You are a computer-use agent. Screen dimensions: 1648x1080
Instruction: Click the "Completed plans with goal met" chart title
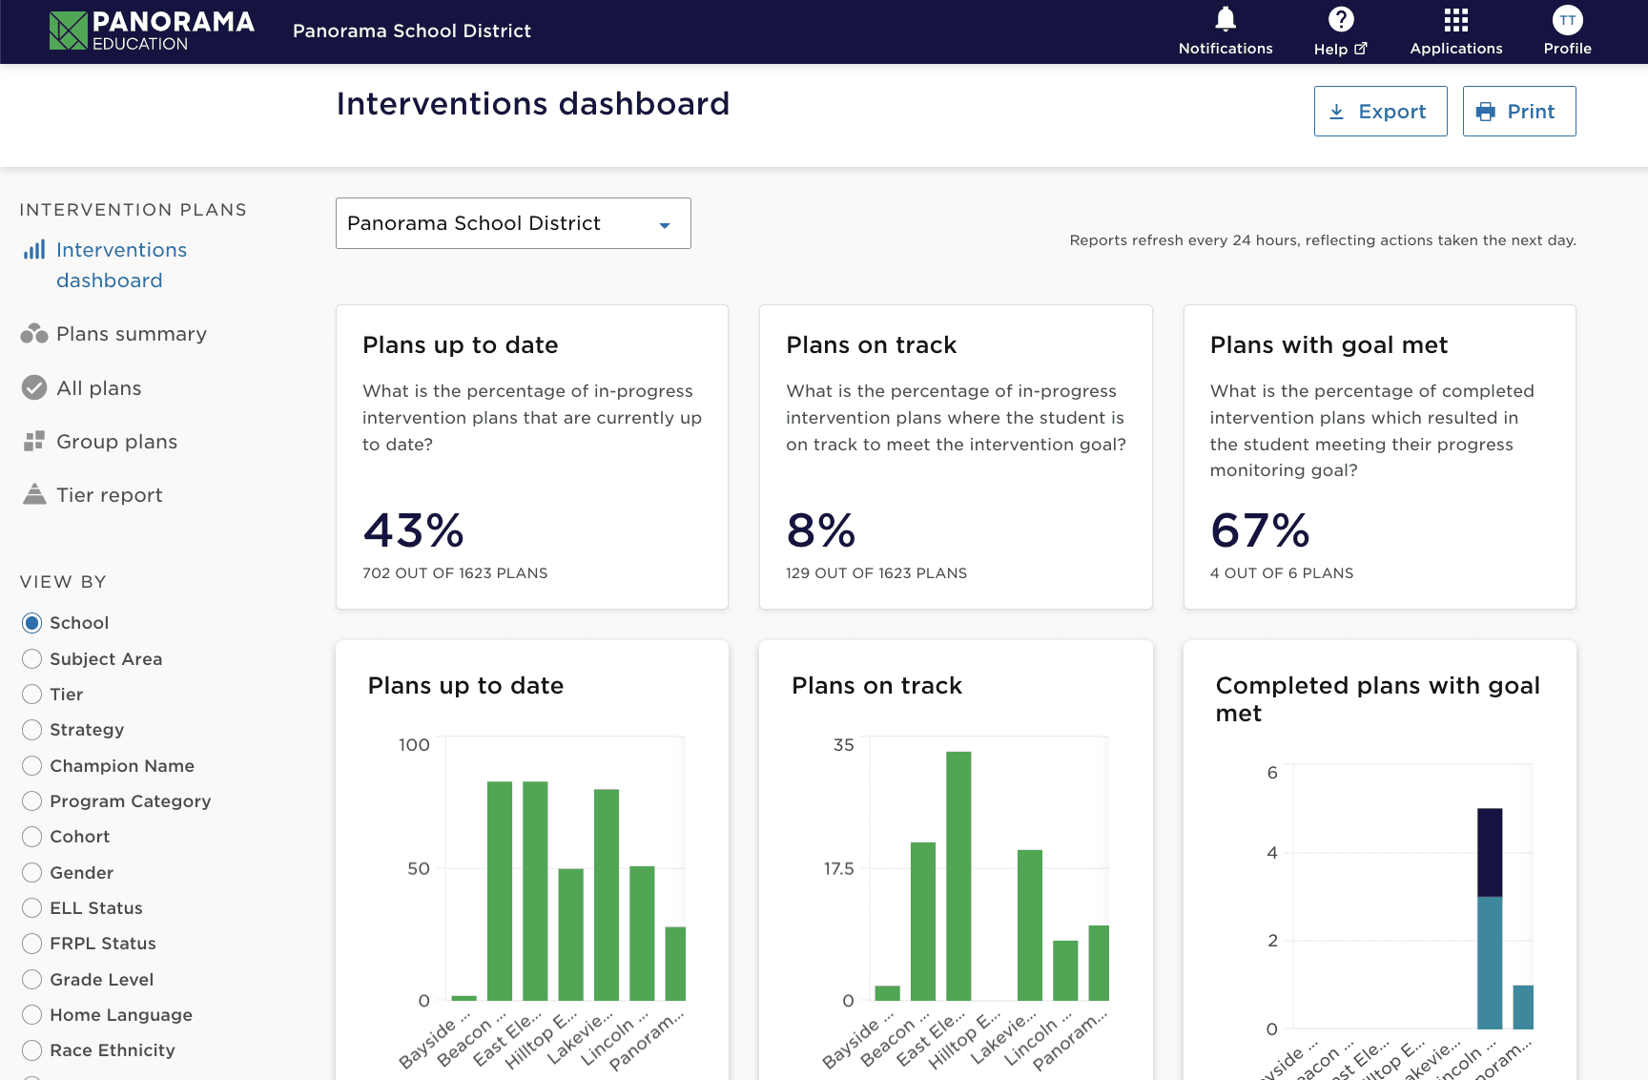[1378, 699]
